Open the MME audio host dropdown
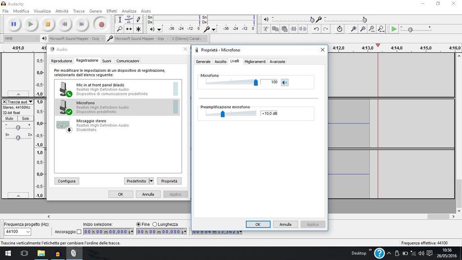This screenshot has width=462, height=260. point(22,39)
